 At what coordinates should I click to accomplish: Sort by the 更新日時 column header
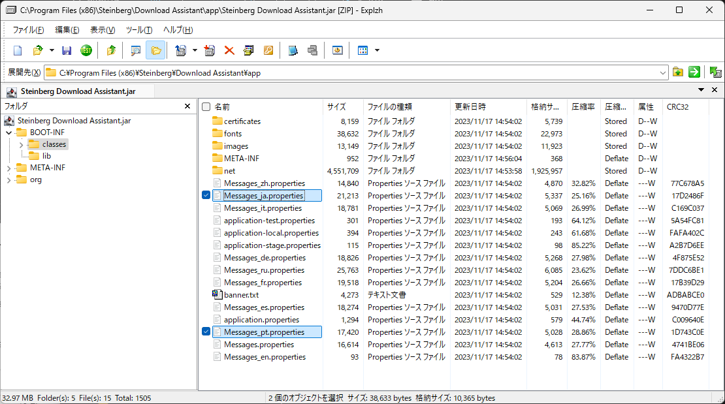coord(489,107)
